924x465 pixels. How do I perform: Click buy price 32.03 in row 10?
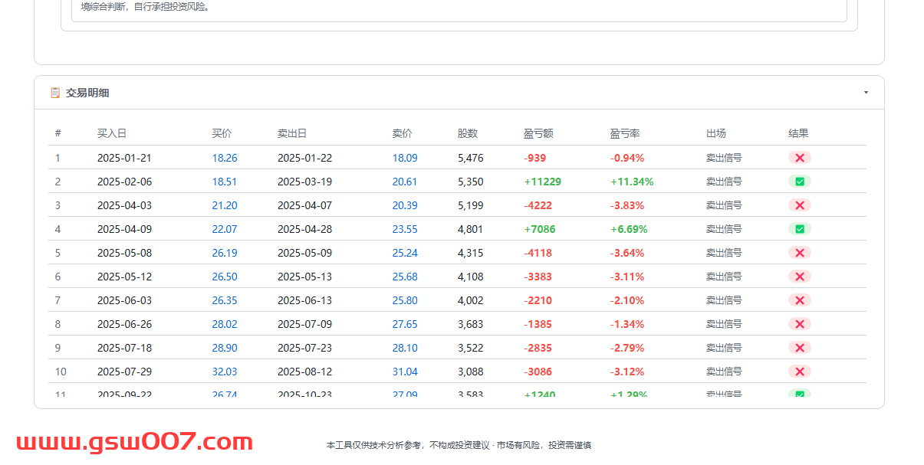225,372
